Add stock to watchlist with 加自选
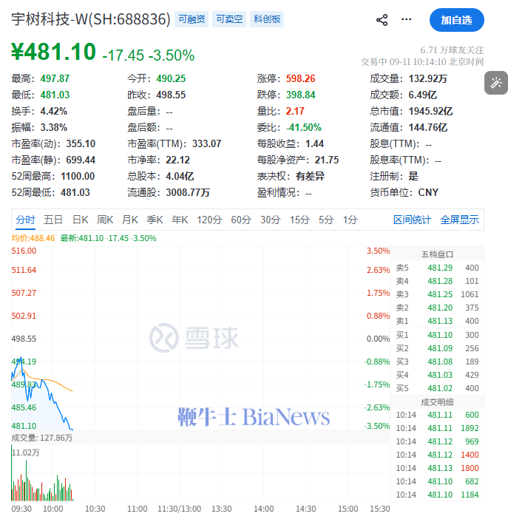The image size is (508, 522). 457,20
